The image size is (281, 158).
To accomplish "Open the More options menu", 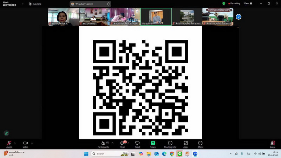I will pyautogui.click(x=200, y=144).
